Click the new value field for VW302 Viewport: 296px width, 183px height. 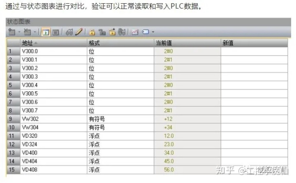point(254,119)
